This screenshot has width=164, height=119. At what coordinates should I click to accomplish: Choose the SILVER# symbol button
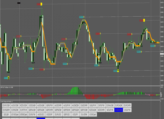84,115
